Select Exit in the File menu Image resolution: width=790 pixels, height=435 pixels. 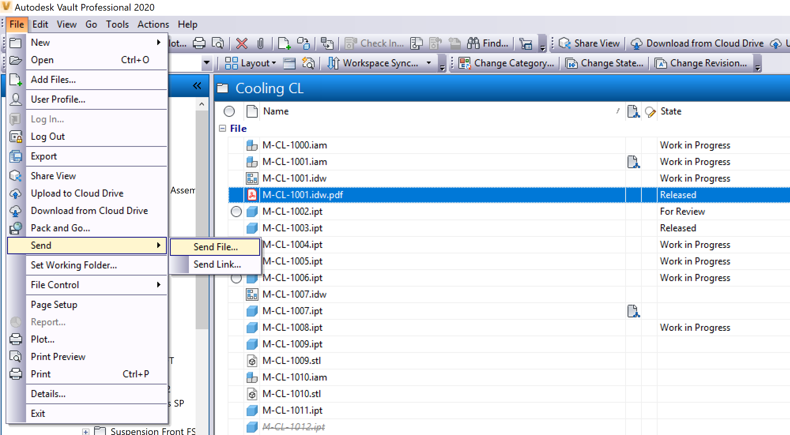click(96, 414)
